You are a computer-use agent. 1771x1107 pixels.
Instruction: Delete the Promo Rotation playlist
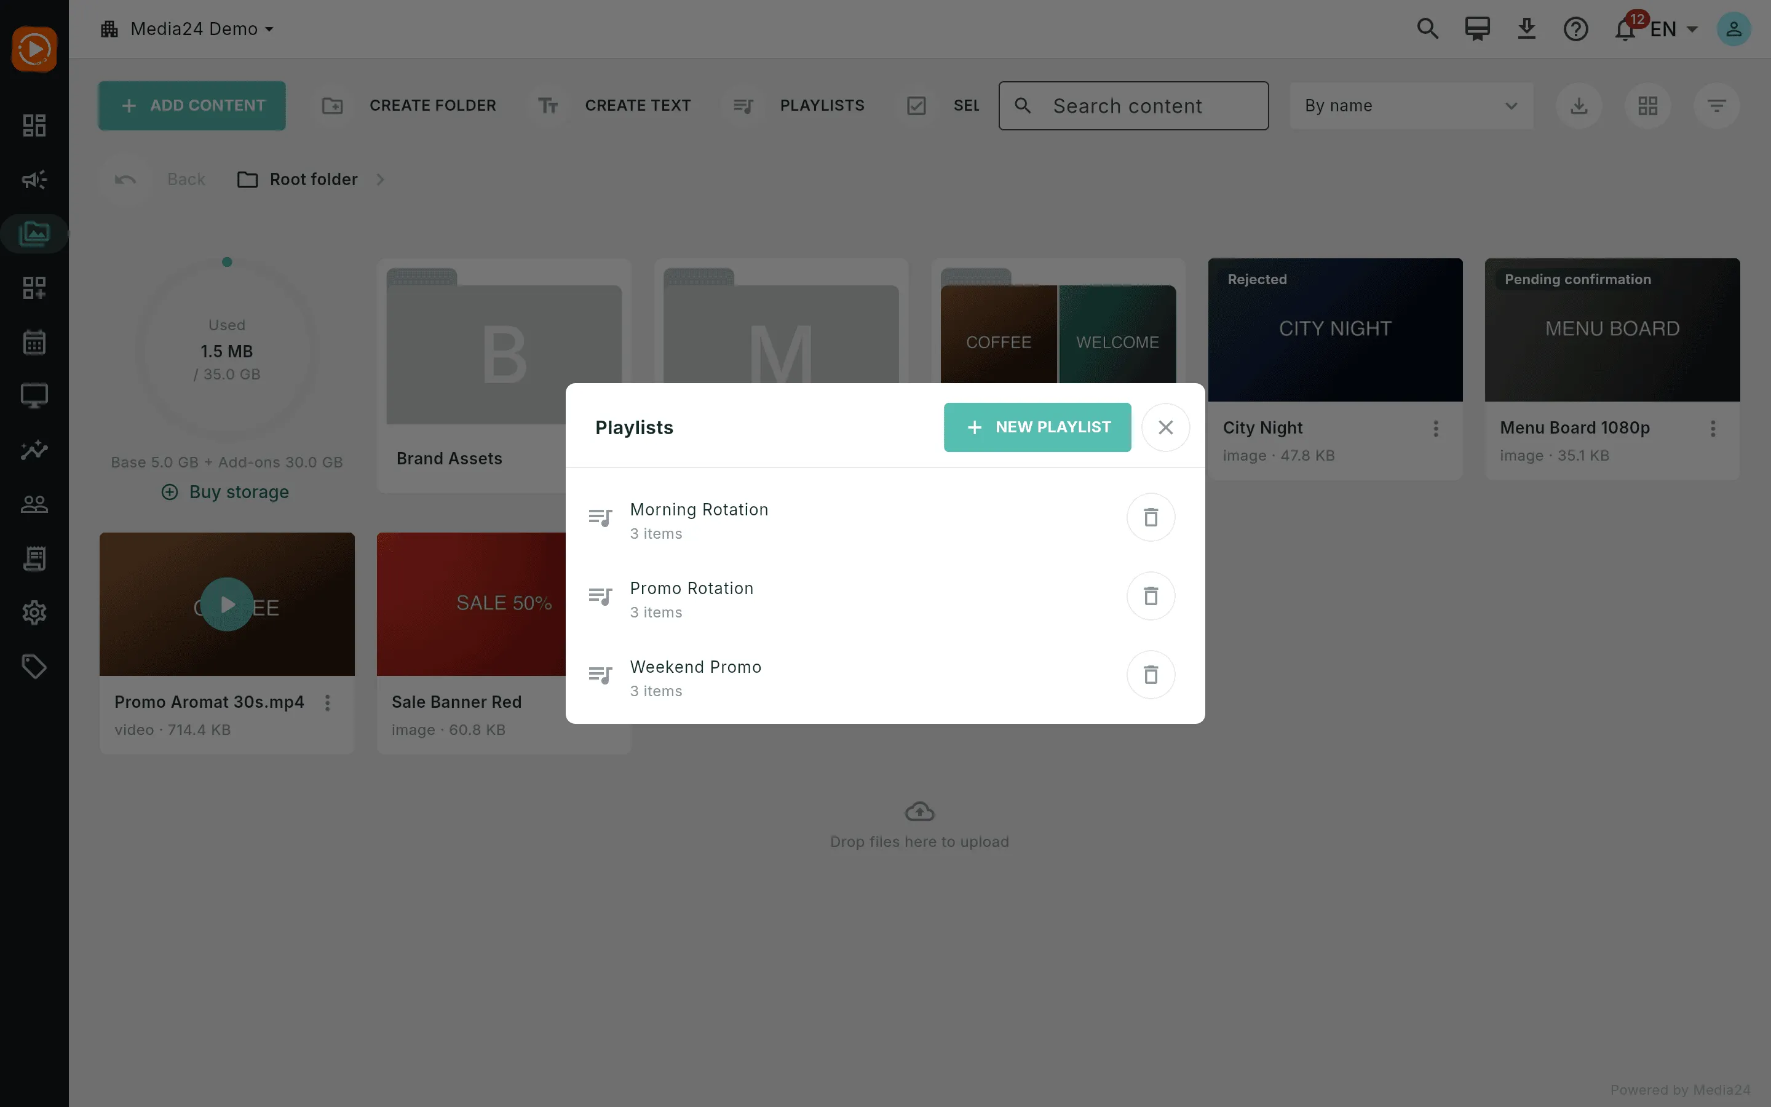click(x=1151, y=596)
